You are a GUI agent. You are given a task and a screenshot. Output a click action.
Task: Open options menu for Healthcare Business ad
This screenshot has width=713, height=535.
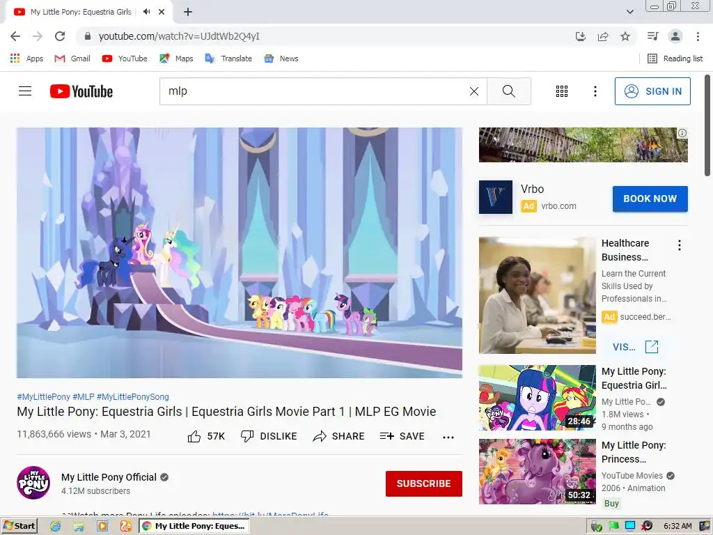click(x=680, y=245)
